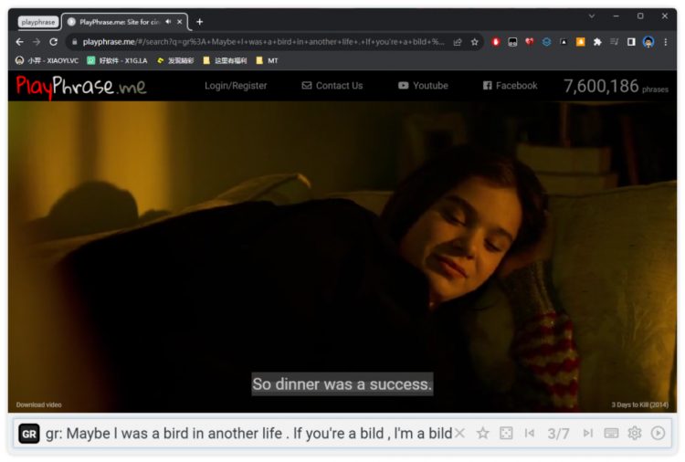Skip to the next phrase clip
This screenshot has height=462, width=685.
(x=587, y=433)
